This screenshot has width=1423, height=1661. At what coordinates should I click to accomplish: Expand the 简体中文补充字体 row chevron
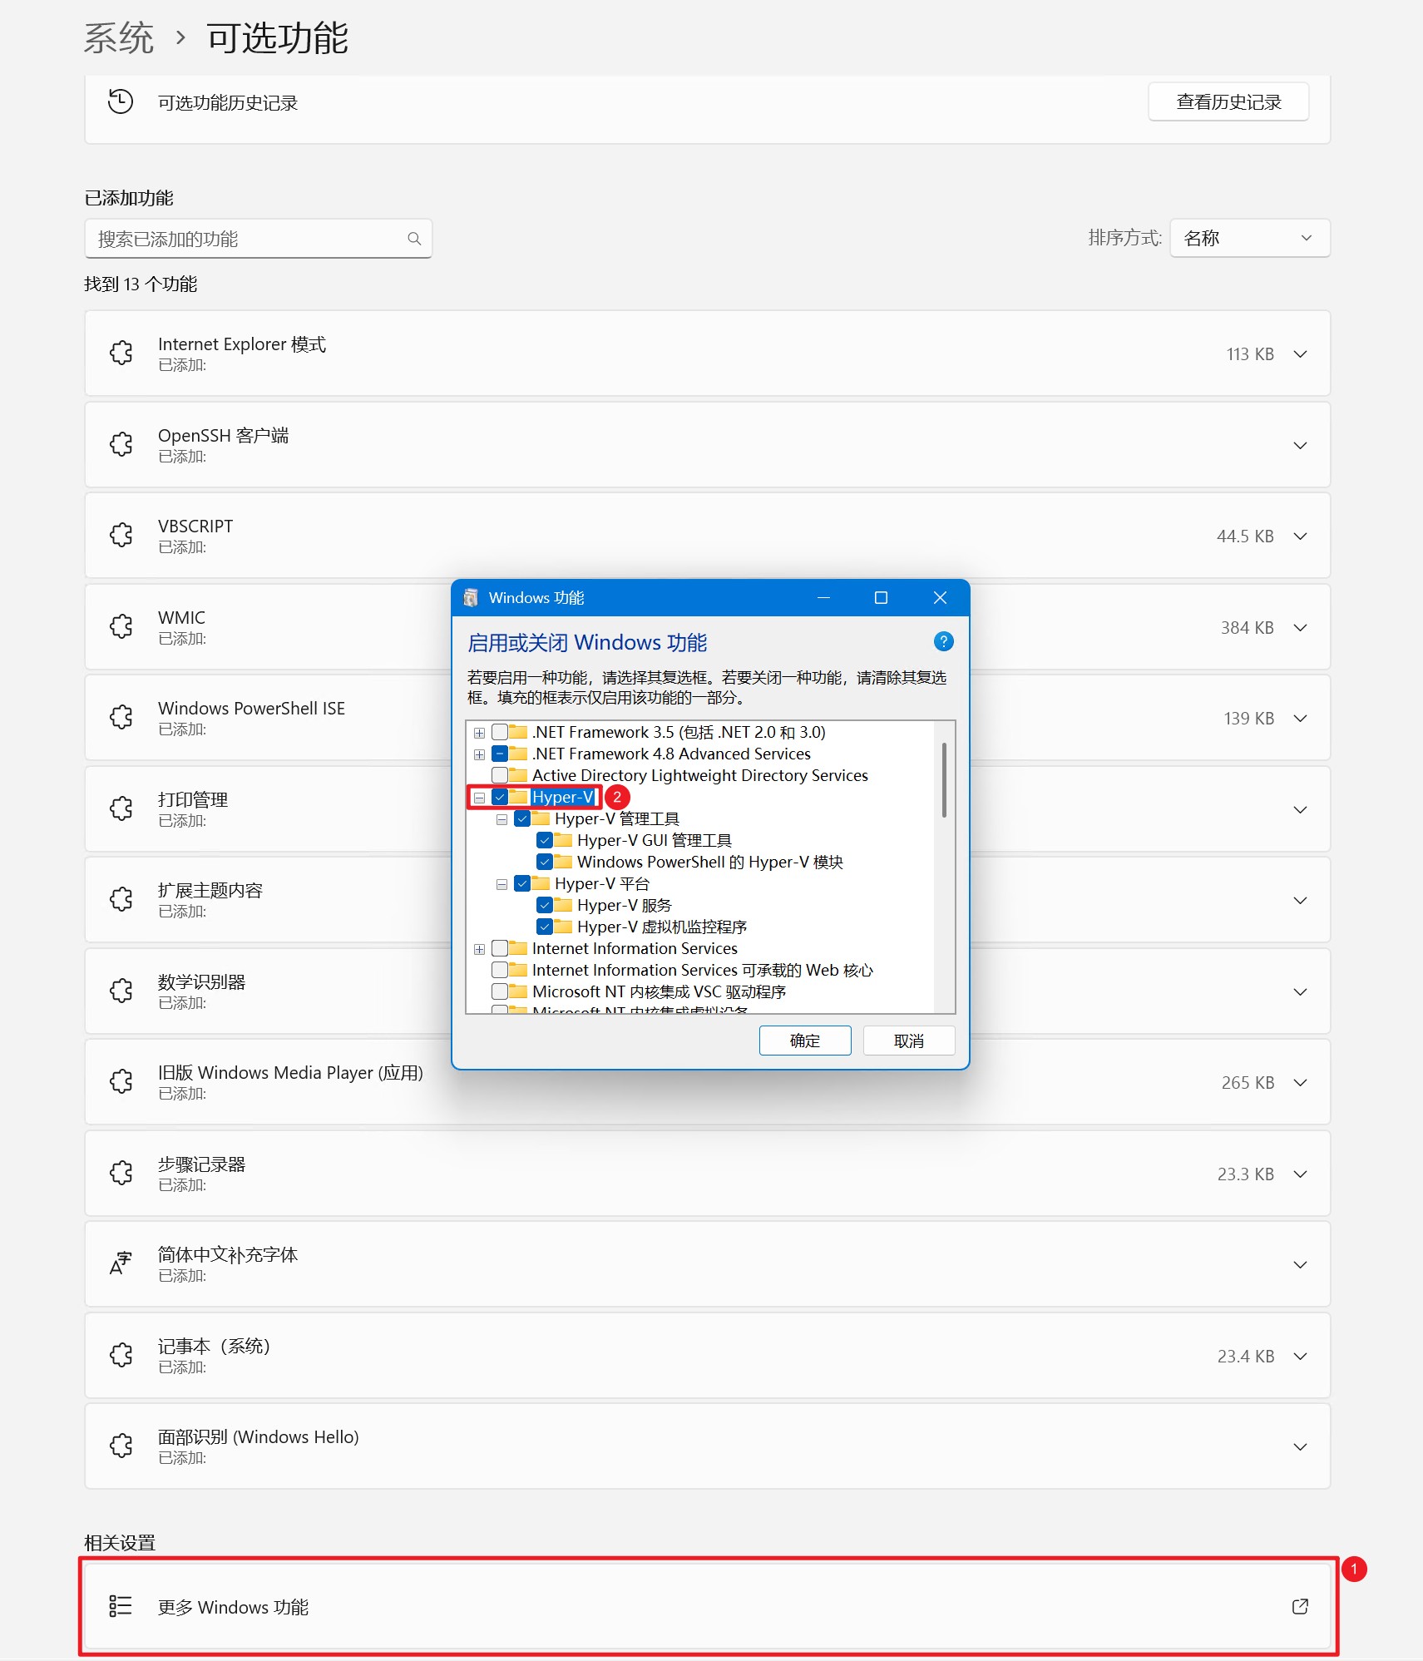click(1300, 1264)
